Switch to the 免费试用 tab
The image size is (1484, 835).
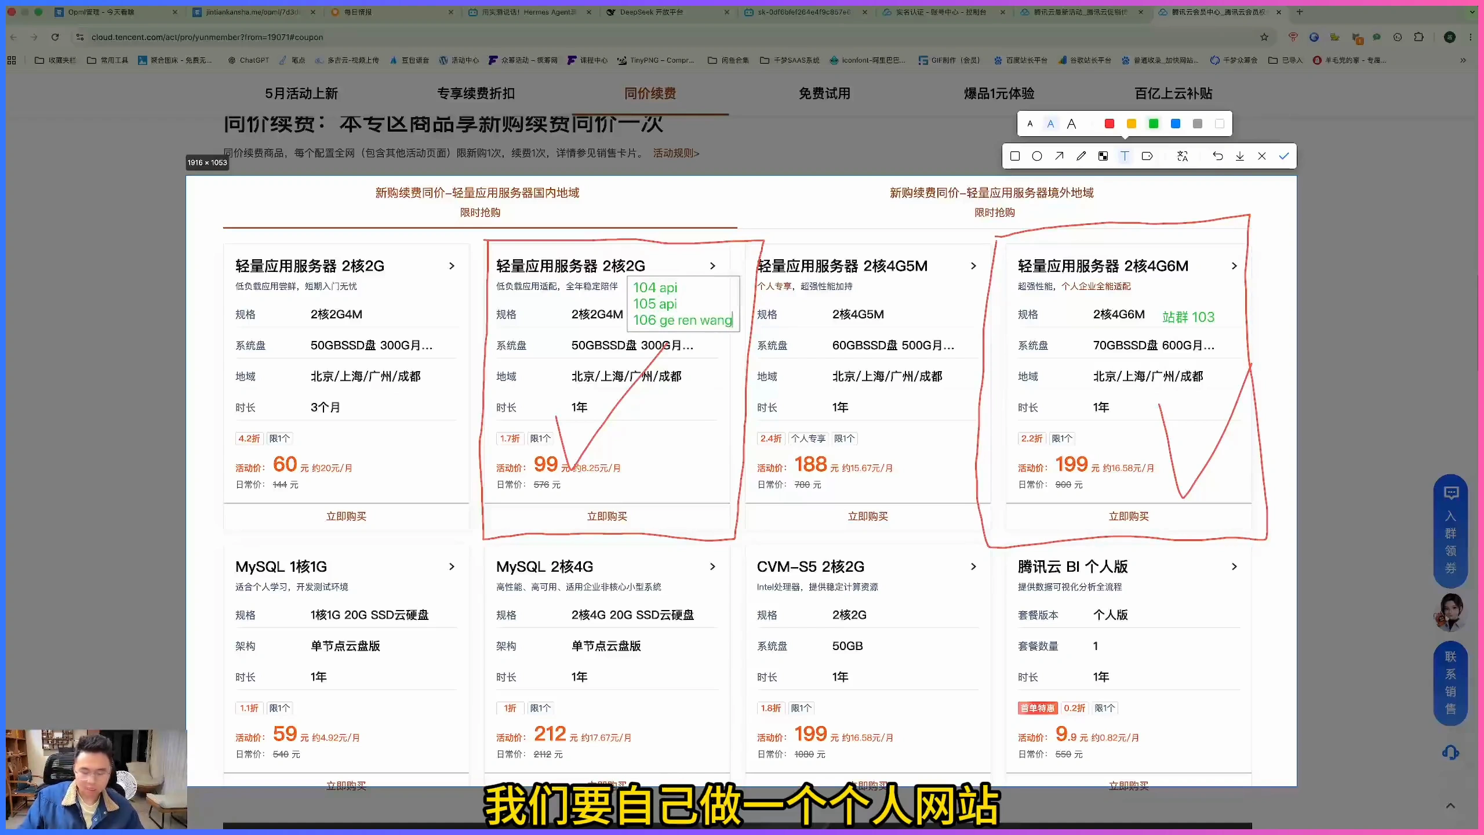tap(824, 93)
